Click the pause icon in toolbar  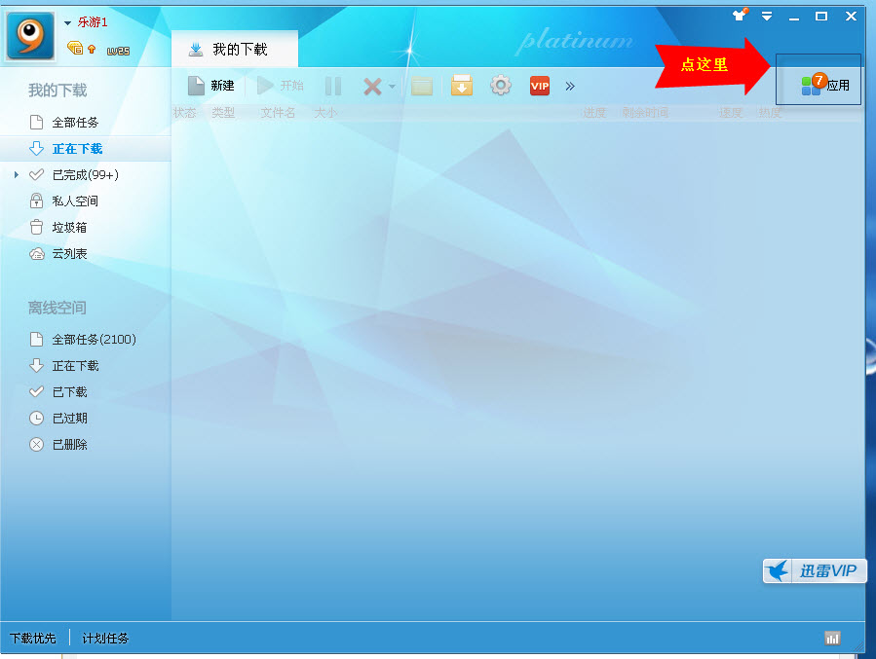click(333, 86)
